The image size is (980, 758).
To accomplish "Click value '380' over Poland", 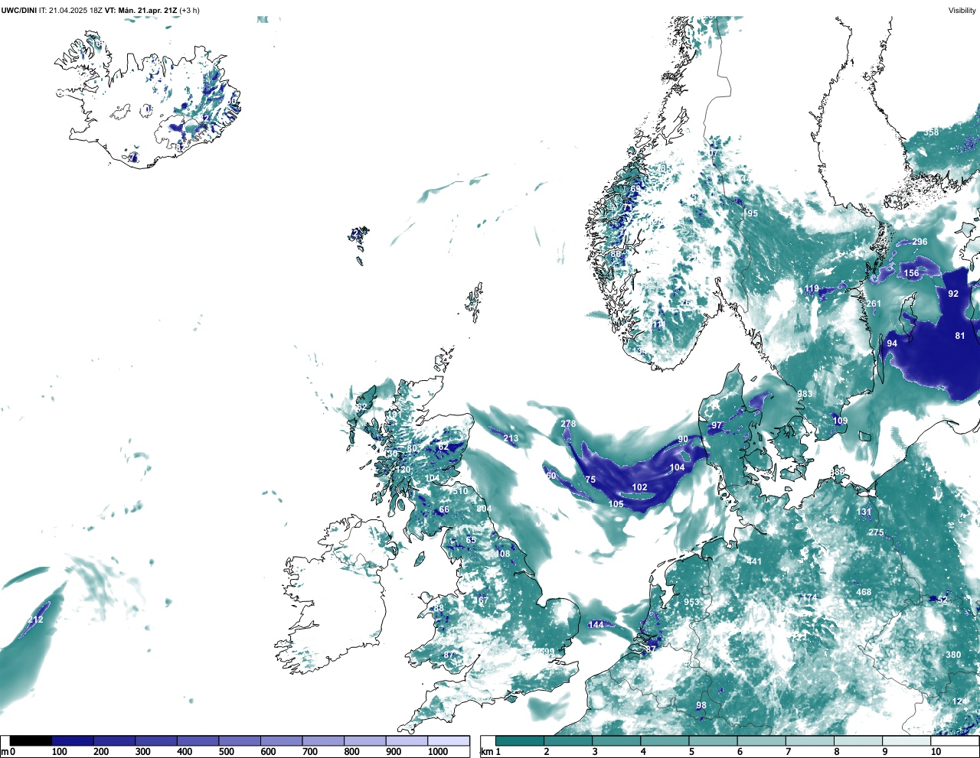I will [953, 655].
